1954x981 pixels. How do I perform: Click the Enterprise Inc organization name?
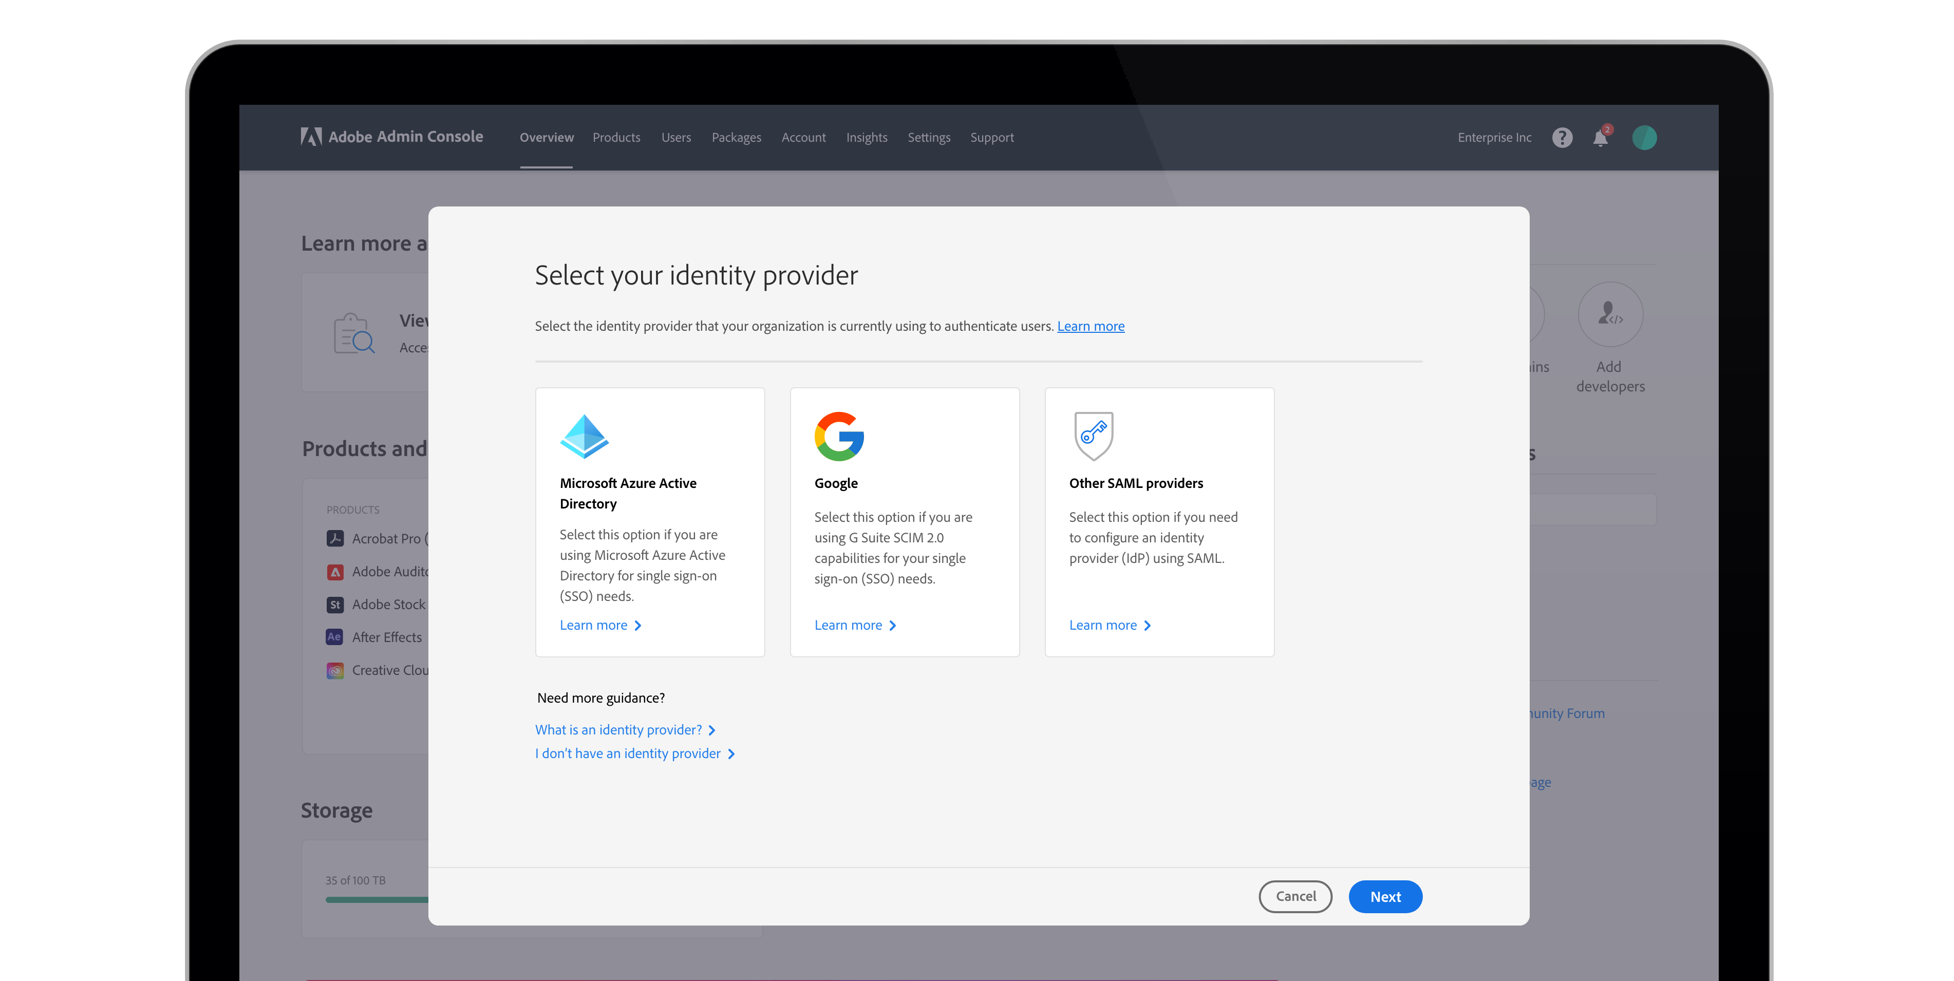tap(1494, 137)
